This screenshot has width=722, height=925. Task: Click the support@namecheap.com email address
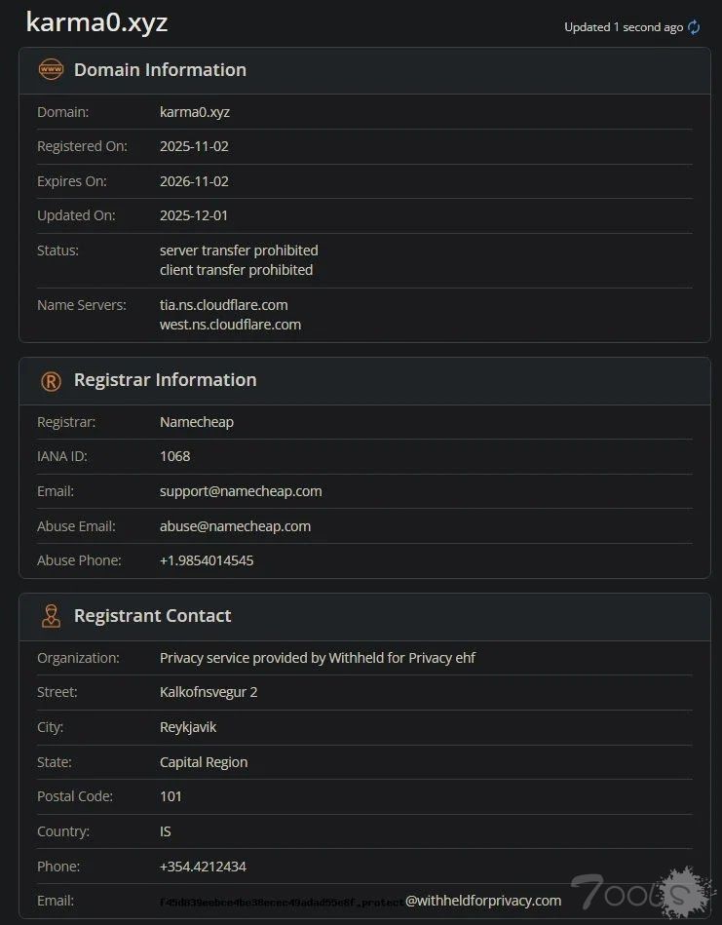tap(241, 491)
